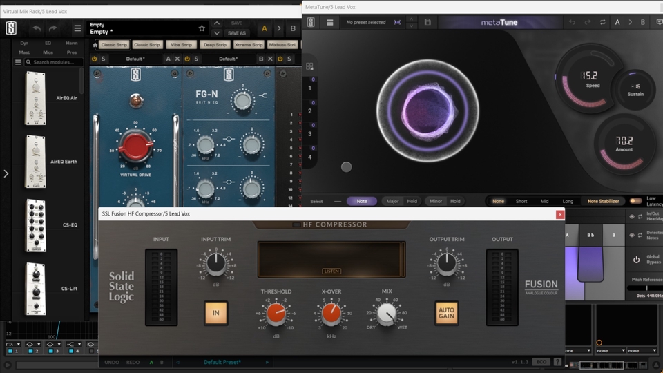
Task: Open the module list menu beside search
Action: click(x=18, y=62)
